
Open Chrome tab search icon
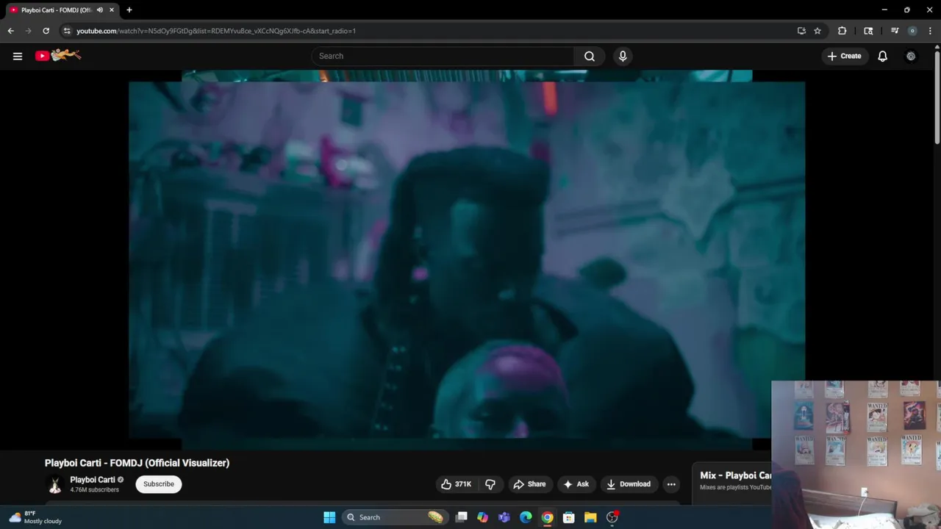(868, 31)
